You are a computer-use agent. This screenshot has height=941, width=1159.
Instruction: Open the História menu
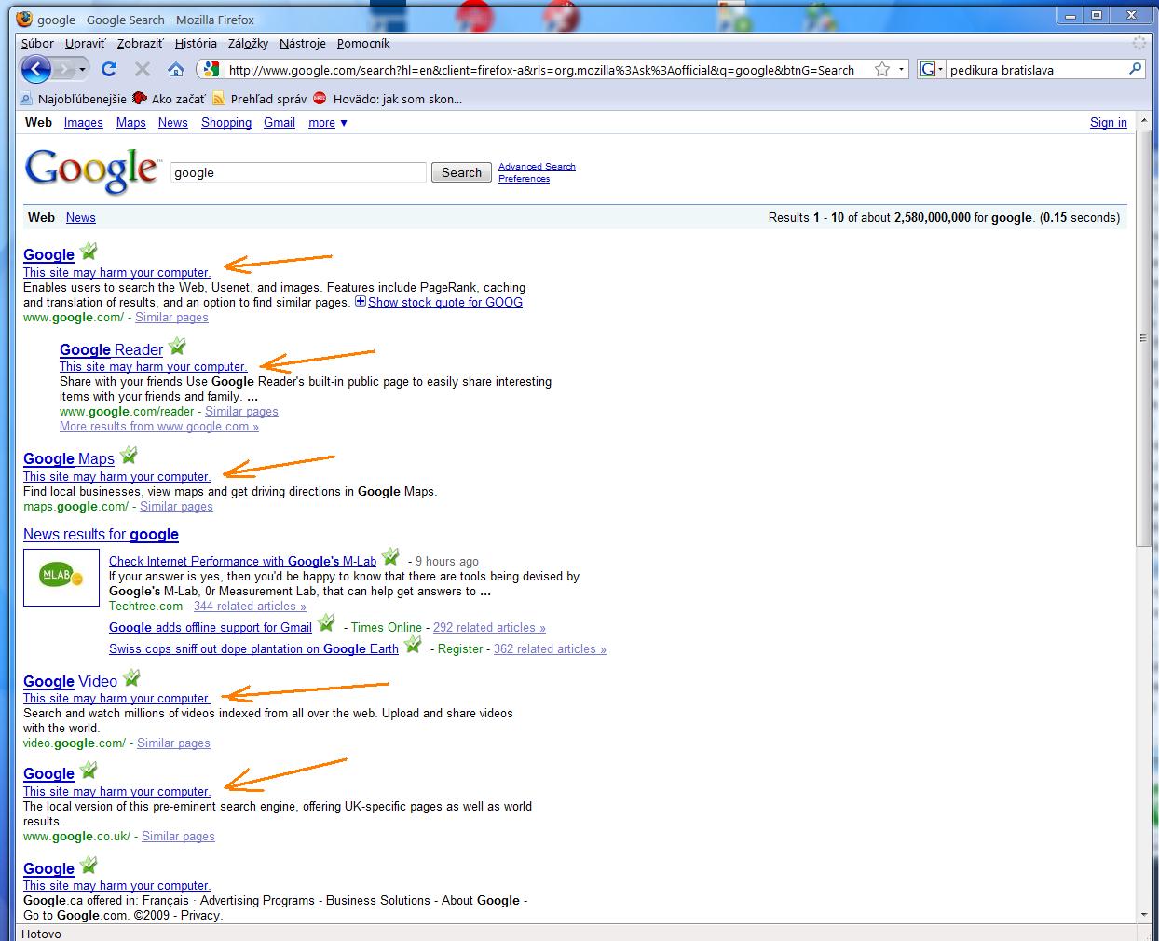195,44
